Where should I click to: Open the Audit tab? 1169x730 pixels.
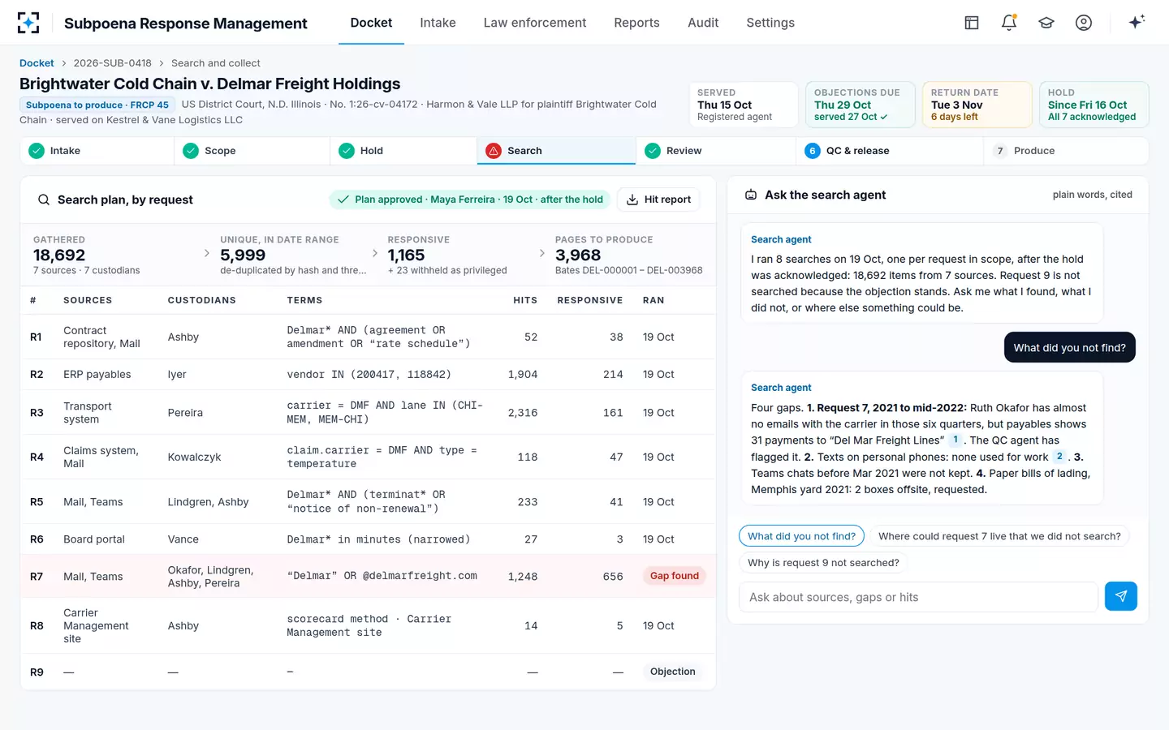click(703, 23)
